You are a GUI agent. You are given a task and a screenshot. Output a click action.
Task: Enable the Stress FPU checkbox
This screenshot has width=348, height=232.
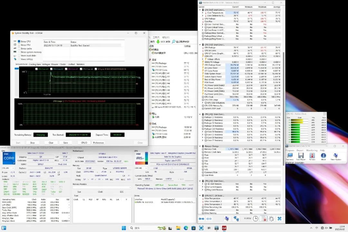[x=19, y=45]
